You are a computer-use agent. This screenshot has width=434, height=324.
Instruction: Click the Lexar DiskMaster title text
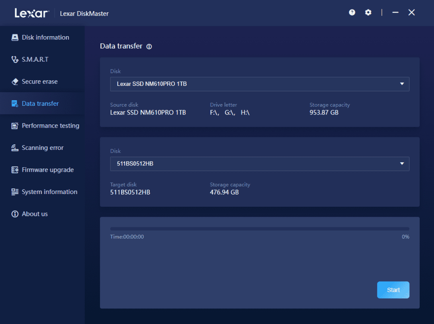84,14
